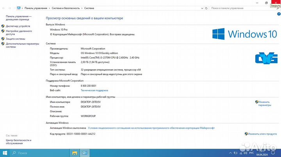
Task: Select Система и безопасность breadcrumb
Action: click(x=66, y=8)
